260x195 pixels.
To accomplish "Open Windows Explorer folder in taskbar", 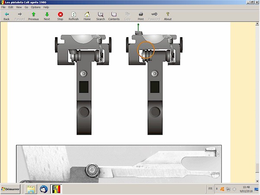I will pos(31,189).
